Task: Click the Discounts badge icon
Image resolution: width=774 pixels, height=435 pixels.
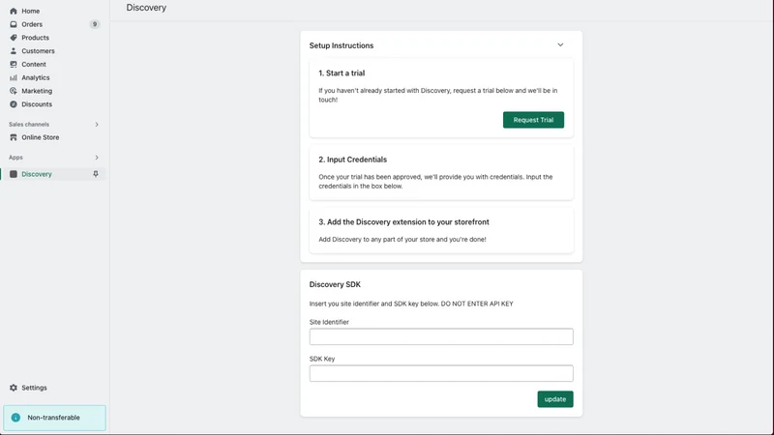Action: coord(14,104)
